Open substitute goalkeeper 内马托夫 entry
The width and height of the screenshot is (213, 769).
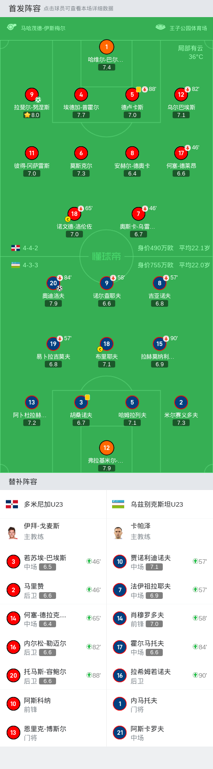click(160, 704)
